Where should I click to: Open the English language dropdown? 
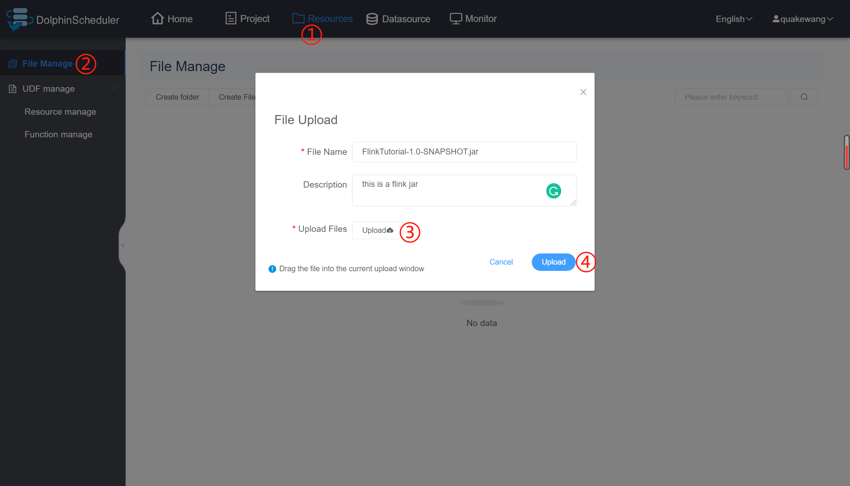[734, 19]
